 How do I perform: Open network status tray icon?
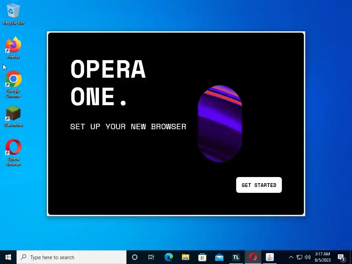pyautogui.click(x=299, y=257)
